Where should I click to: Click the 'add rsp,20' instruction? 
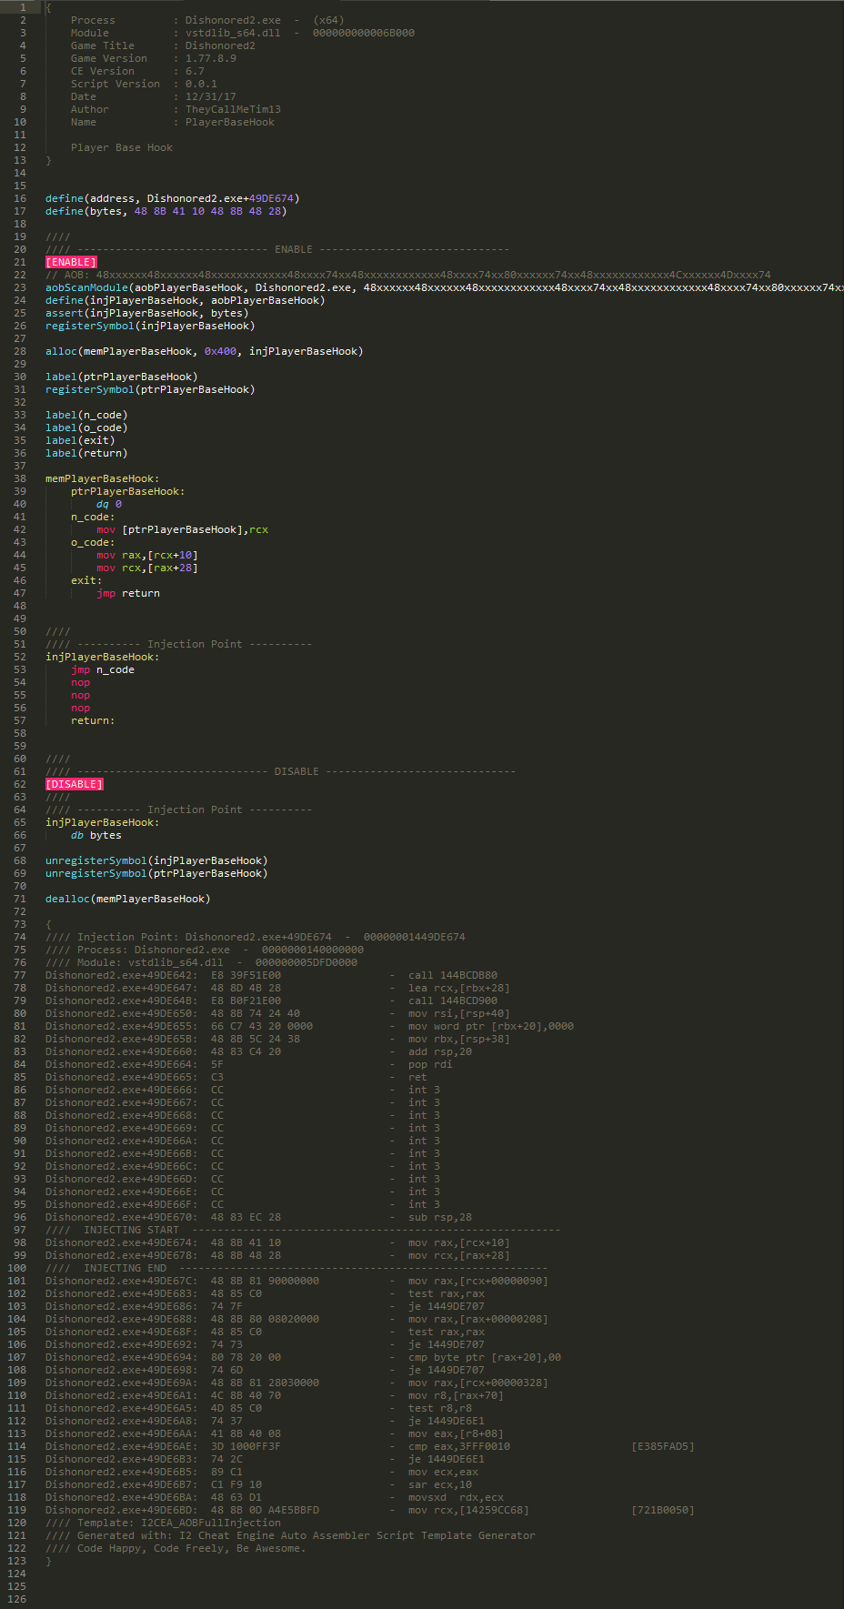tap(440, 1051)
